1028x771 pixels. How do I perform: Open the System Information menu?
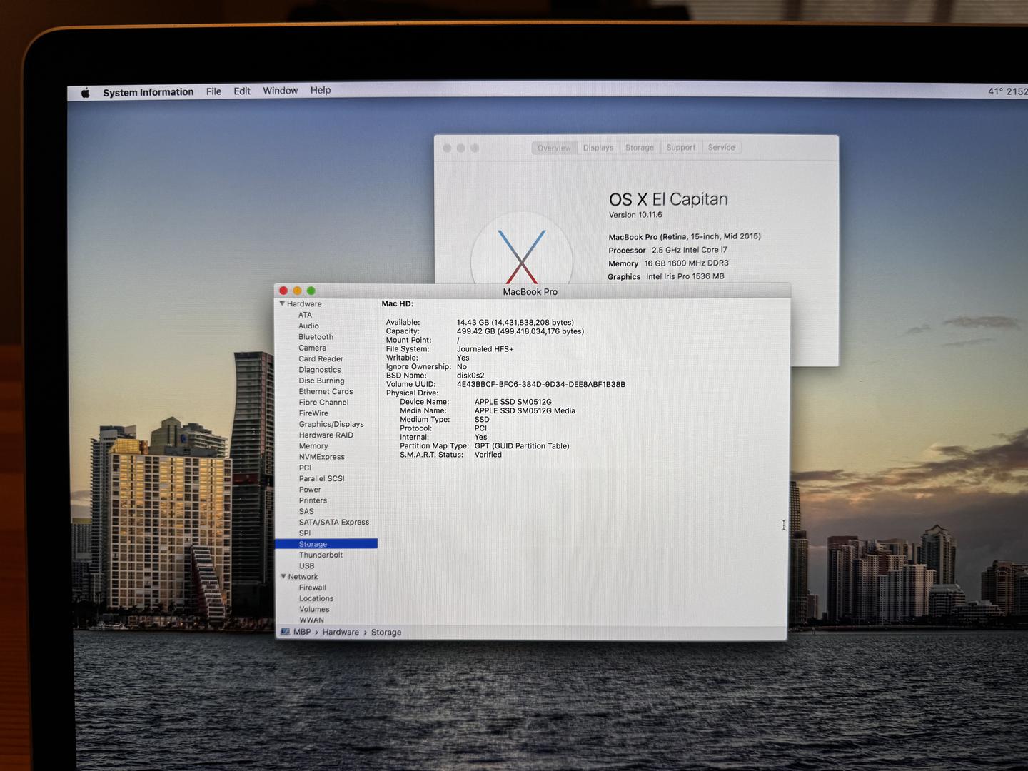pyautogui.click(x=148, y=92)
